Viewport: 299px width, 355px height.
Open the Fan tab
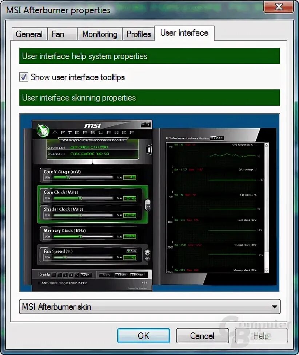click(x=62, y=34)
